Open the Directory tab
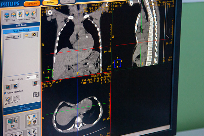This screenshot has width=204, height=136. (32, 4)
